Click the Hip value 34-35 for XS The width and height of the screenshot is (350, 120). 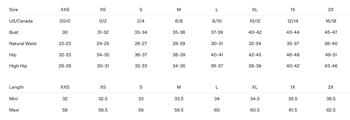[x=103, y=55]
